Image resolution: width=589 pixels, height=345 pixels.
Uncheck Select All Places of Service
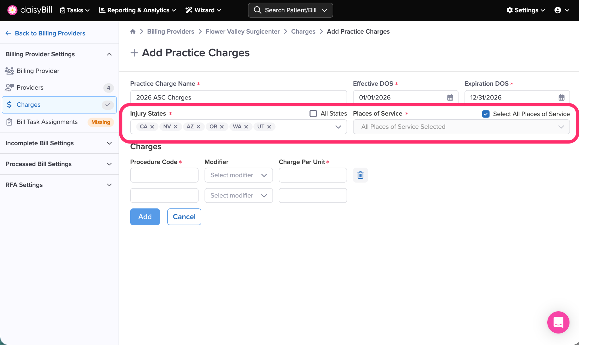(486, 114)
